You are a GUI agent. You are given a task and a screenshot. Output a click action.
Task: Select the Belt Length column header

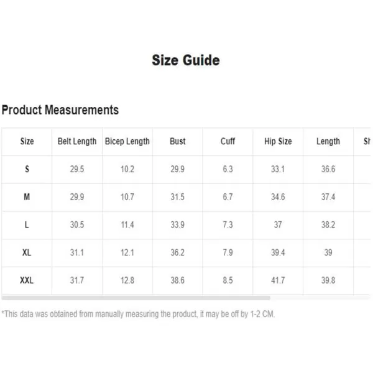point(77,141)
